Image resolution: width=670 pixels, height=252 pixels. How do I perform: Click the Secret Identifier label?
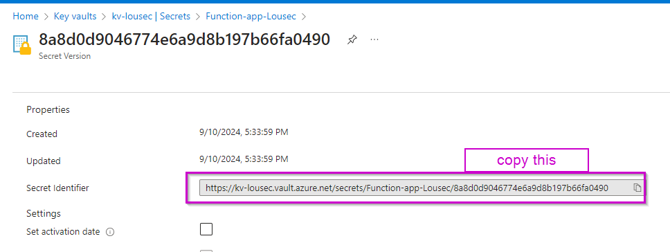coord(57,188)
